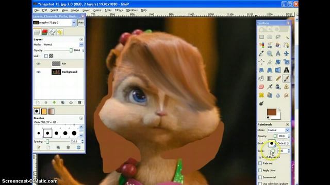Select the Flip tool
Viewport: 330px width, 185px height.
point(278,70)
